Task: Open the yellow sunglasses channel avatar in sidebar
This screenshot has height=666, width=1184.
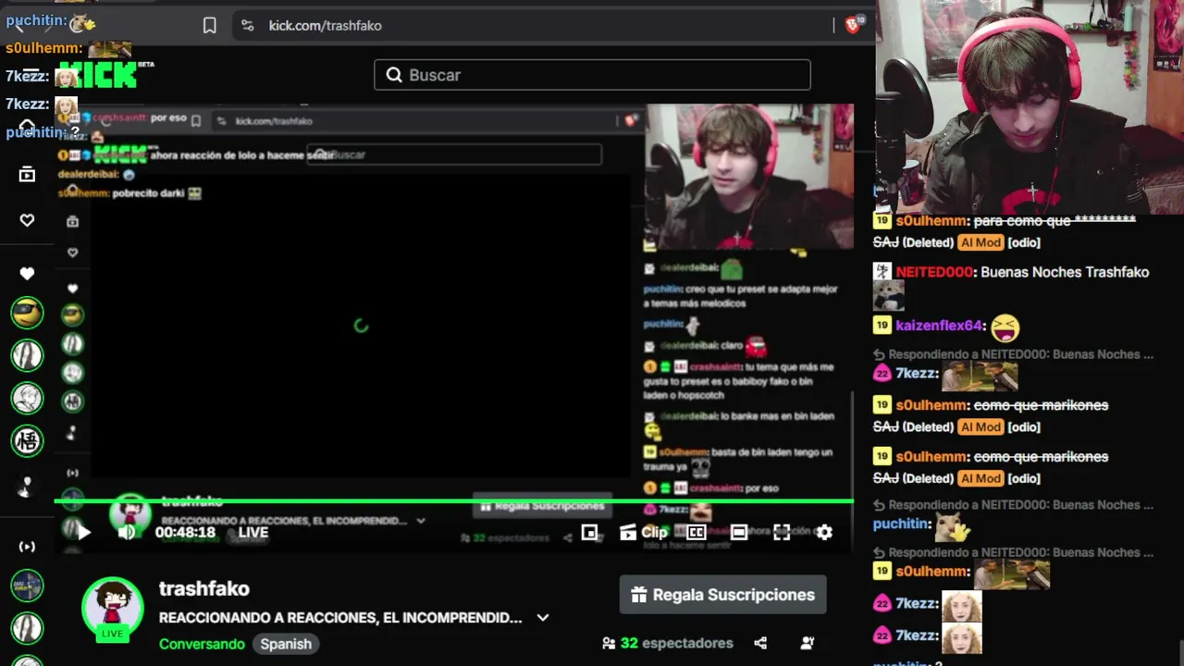Action: (27, 313)
